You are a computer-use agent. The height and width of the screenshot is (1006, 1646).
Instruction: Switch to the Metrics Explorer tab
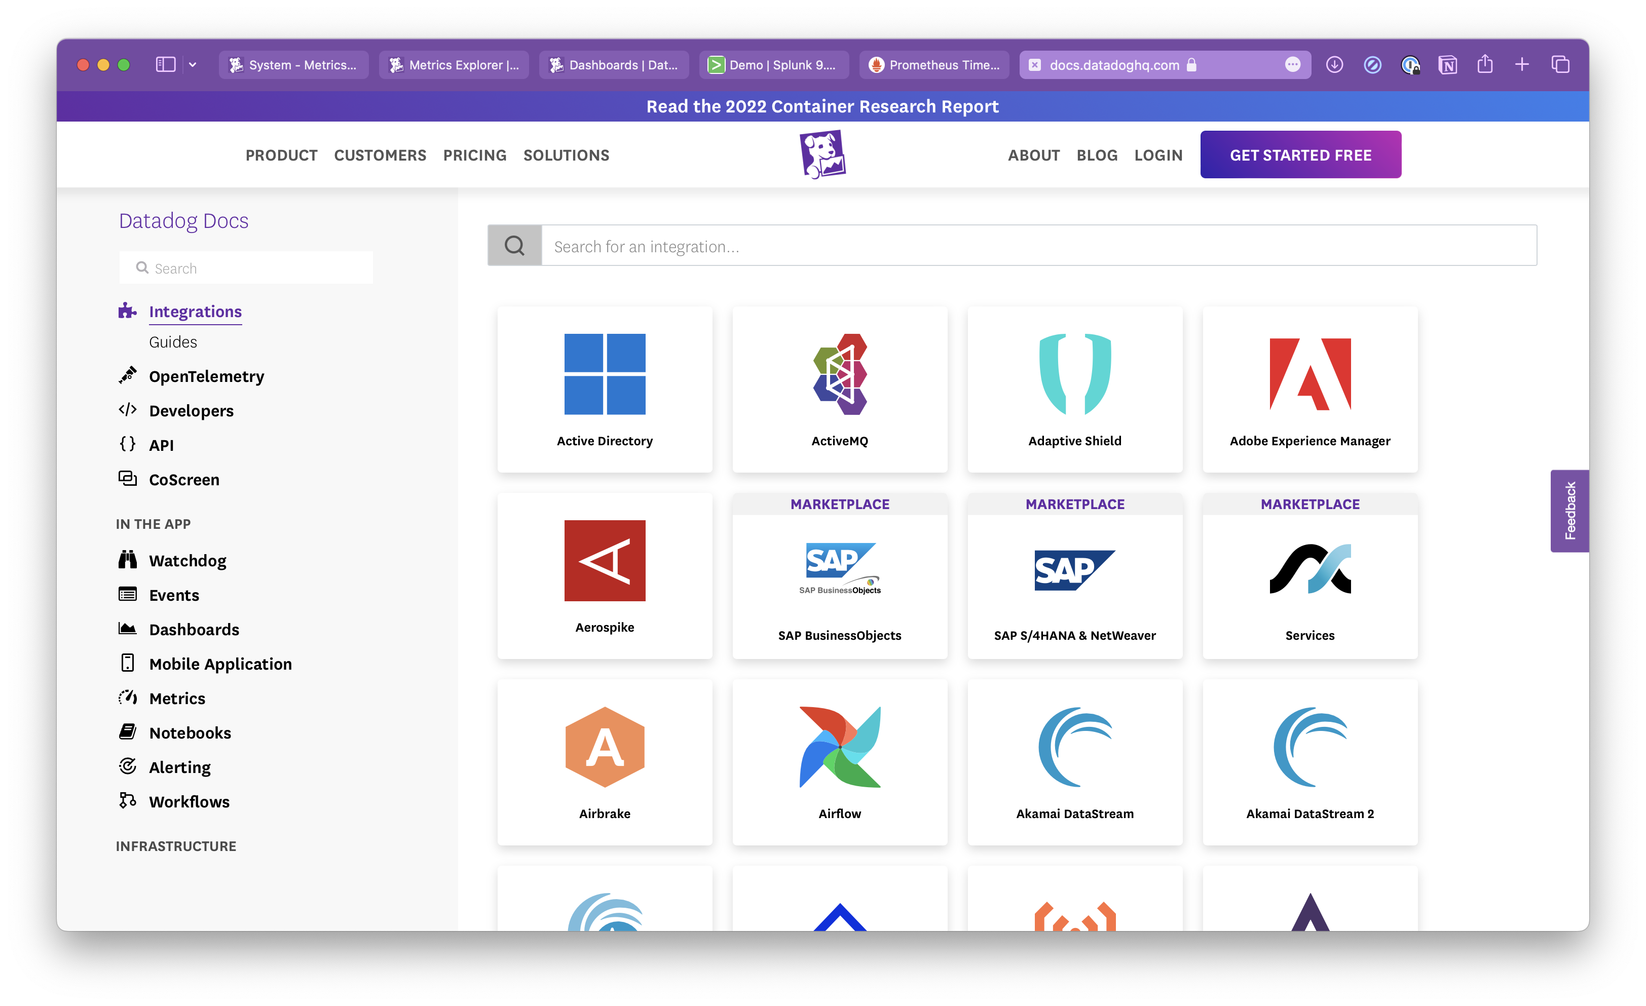(454, 65)
